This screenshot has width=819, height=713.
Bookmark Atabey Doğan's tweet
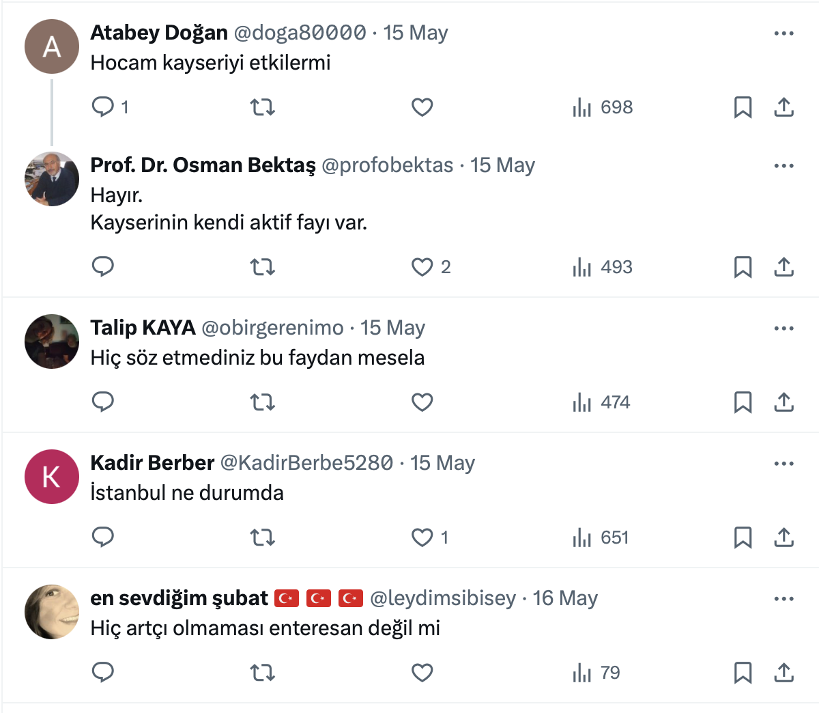click(x=743, y=107)
